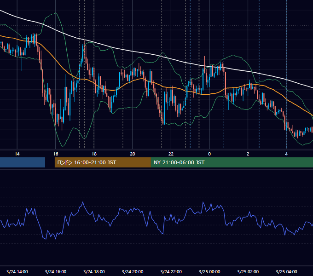Click the '14' hour axis label

pos(17,154)
